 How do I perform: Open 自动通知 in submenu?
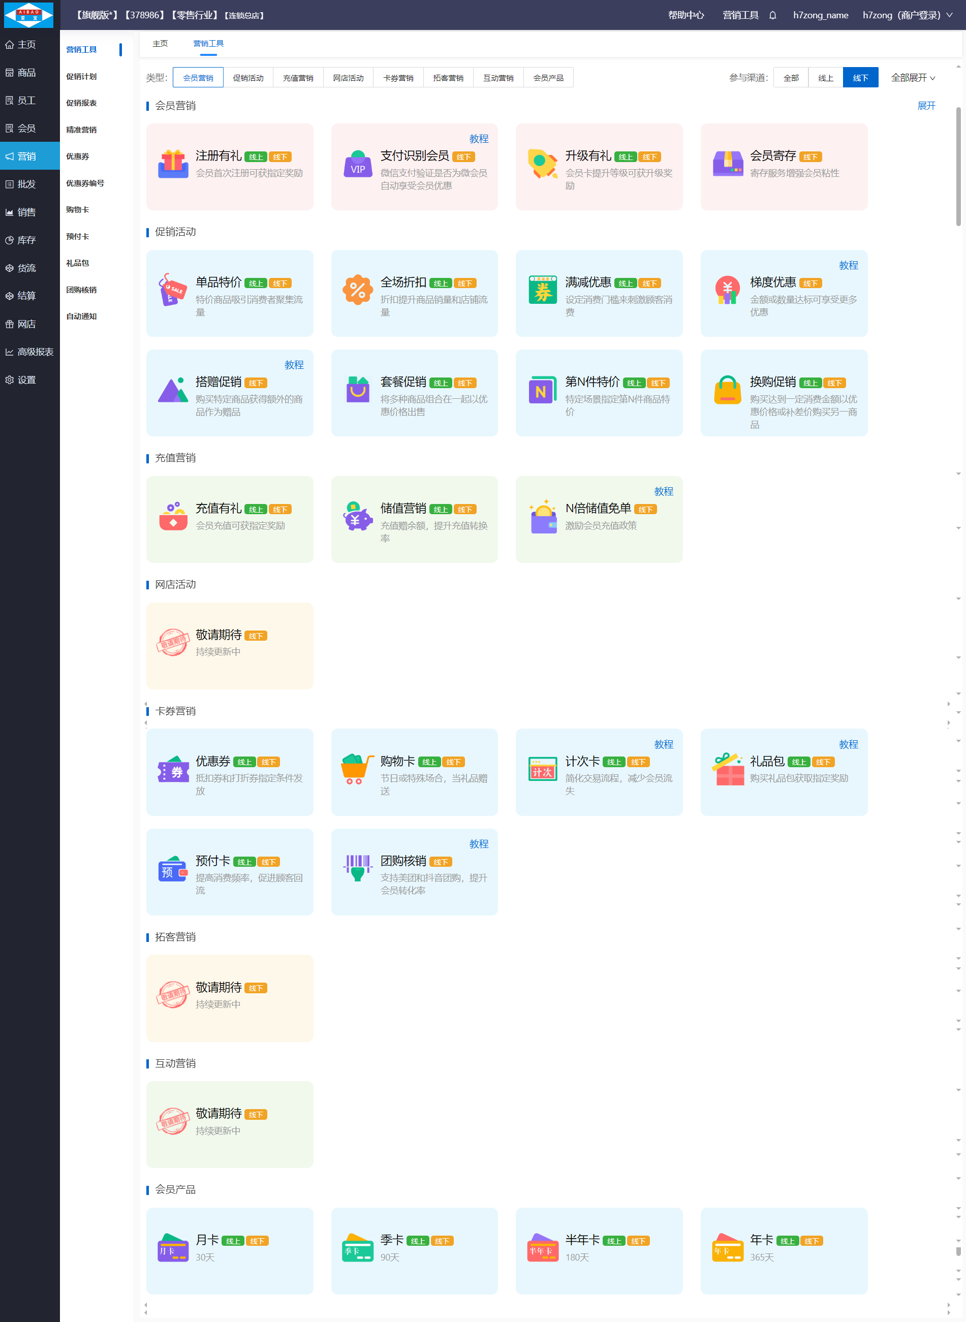81,317
